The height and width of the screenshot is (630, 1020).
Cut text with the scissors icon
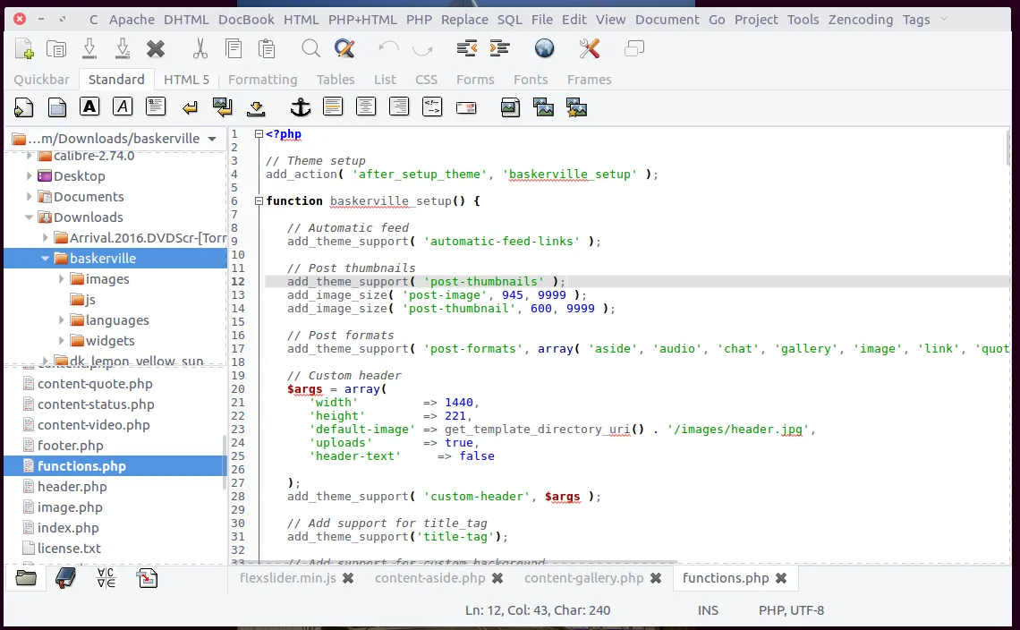[200, 49]
